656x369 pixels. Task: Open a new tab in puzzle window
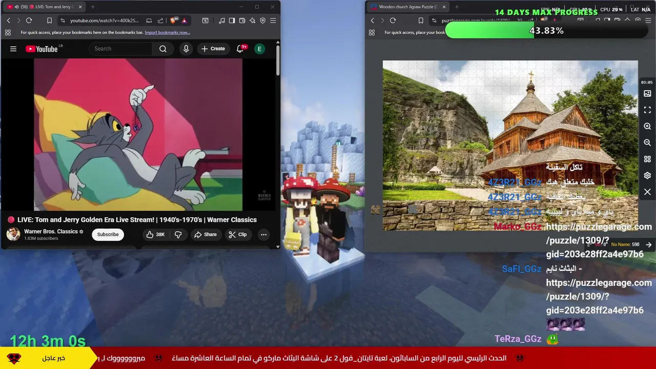[x=457, y=7]
